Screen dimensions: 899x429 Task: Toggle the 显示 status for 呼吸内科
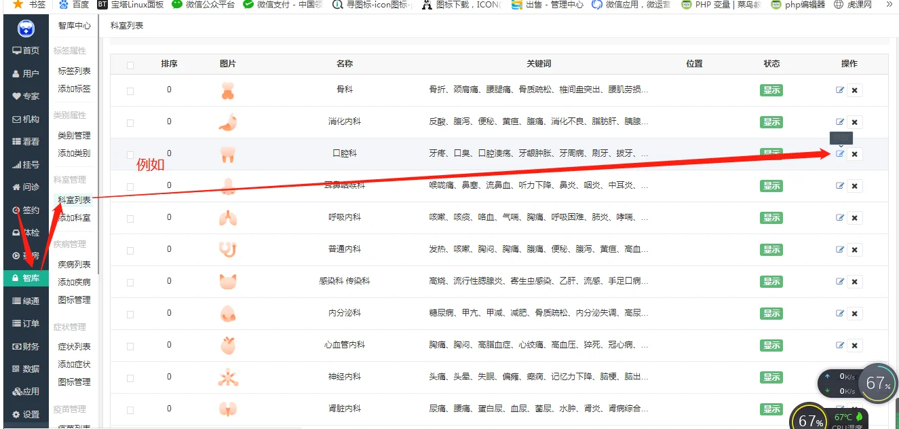click(771, 218)
